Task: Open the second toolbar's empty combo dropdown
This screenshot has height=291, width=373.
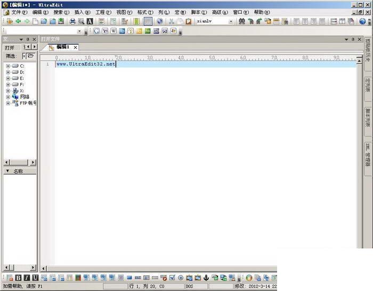Action: [79, 31]
